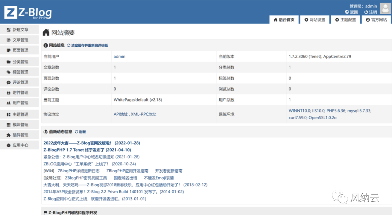Click the admin link in 当前用户 row

click(119, 57)
